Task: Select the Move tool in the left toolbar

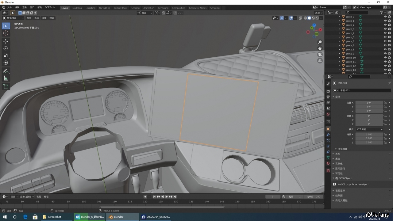Action: tap(6, 41)
